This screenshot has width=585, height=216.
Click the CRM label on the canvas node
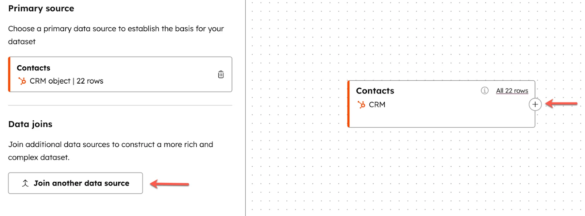(377, 105)
